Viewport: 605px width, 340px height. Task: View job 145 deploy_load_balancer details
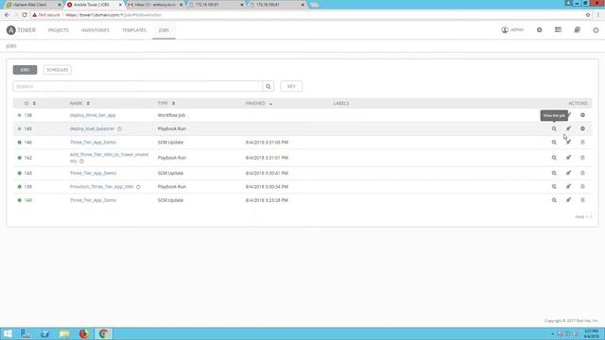[554, 128]
